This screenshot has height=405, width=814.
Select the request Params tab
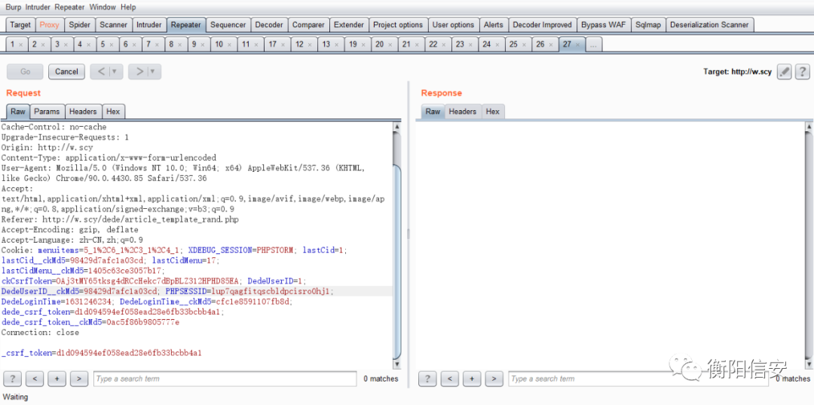coord(47,112)
